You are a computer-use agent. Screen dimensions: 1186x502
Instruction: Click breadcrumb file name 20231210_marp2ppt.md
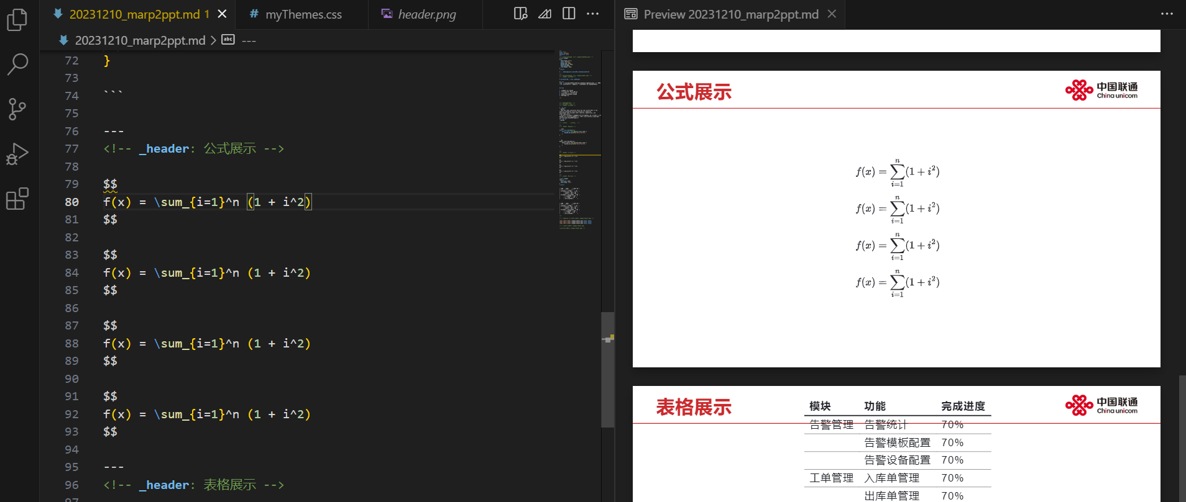(x=140, y=40)
